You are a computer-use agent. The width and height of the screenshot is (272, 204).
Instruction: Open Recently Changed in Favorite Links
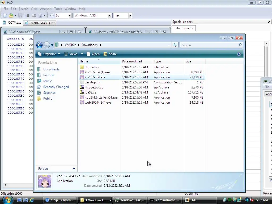56,87
